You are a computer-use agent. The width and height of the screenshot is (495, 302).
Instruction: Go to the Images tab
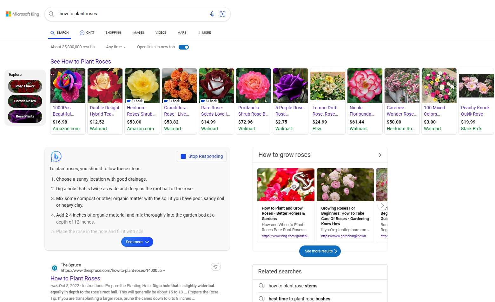tap(138, 33)
